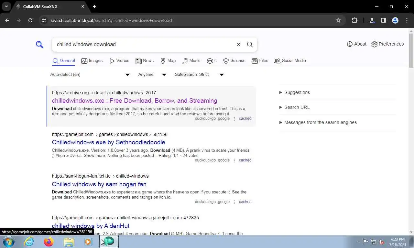
Task: Open the About page
Action: 356,44
